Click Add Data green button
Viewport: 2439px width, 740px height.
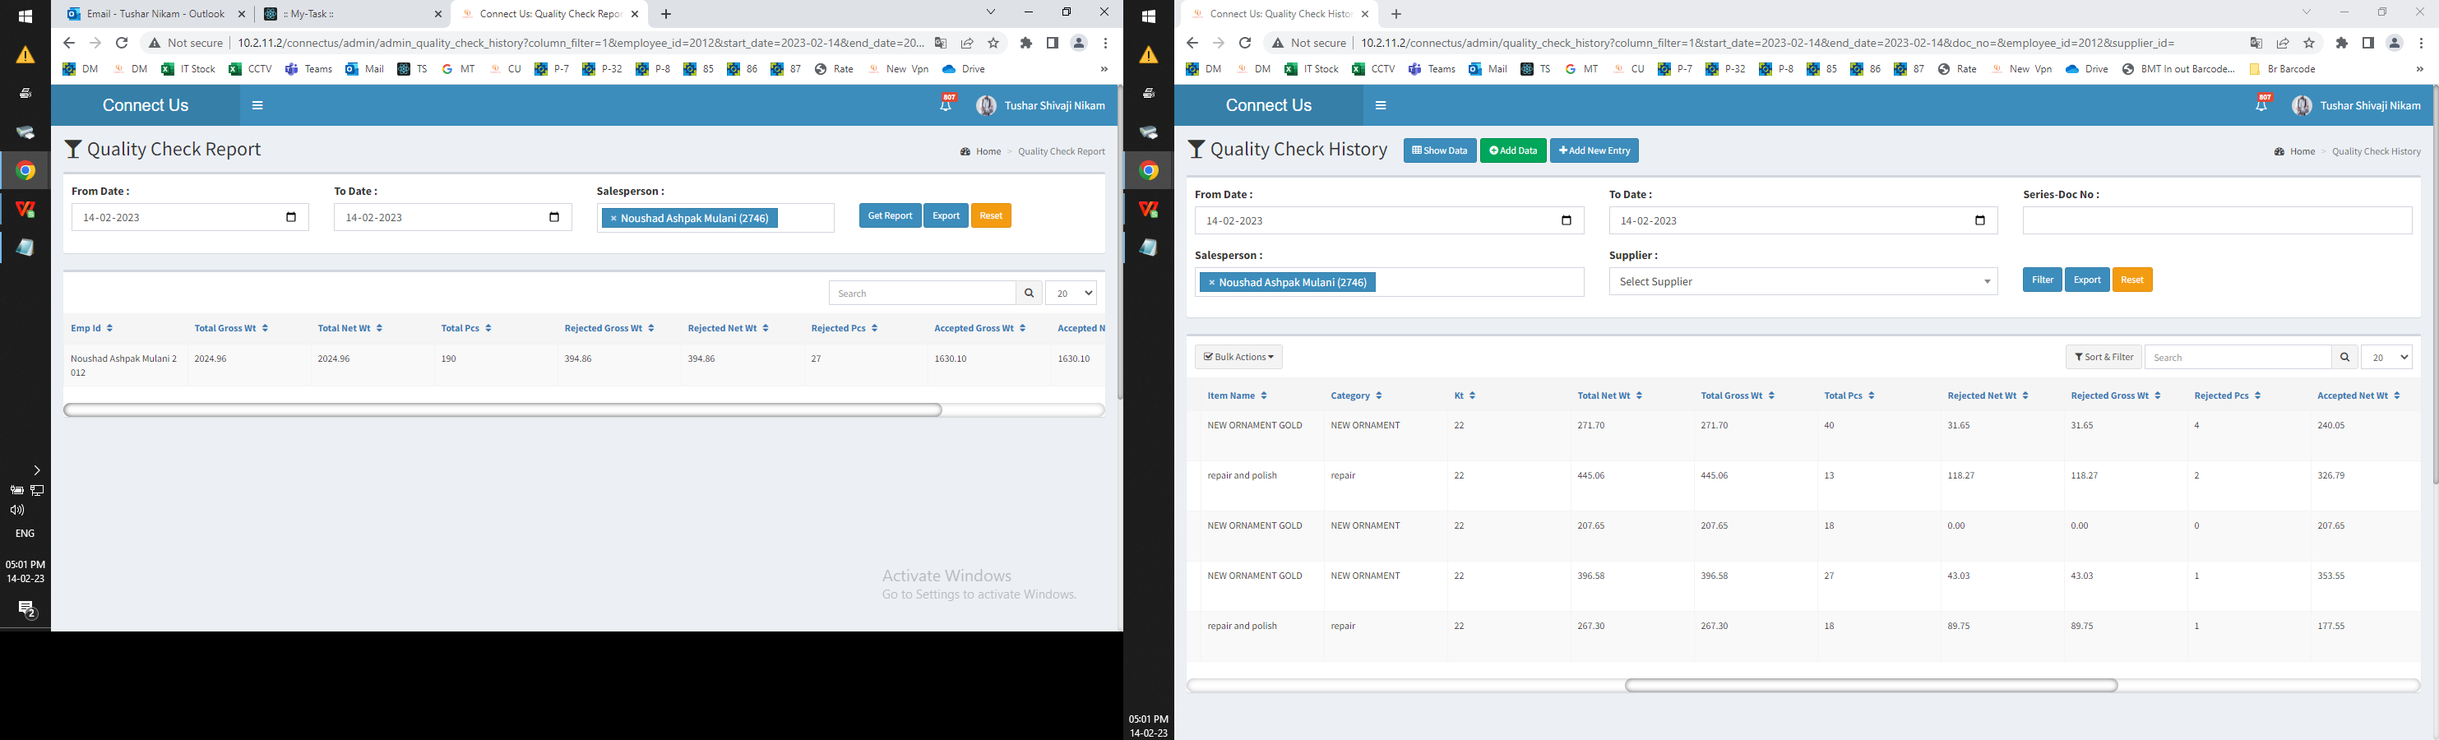1513,150
